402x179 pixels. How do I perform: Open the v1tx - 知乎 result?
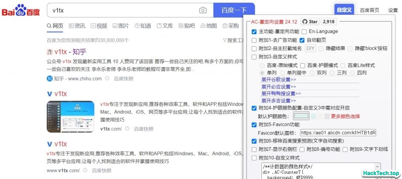tap(70, 52)
